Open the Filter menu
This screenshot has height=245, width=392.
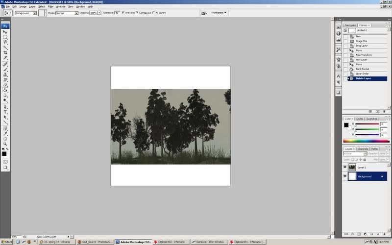(50, 6)
